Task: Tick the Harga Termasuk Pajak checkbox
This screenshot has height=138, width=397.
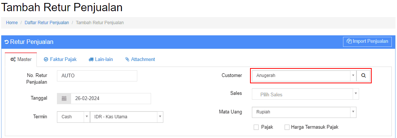Action: click(287, 127)
